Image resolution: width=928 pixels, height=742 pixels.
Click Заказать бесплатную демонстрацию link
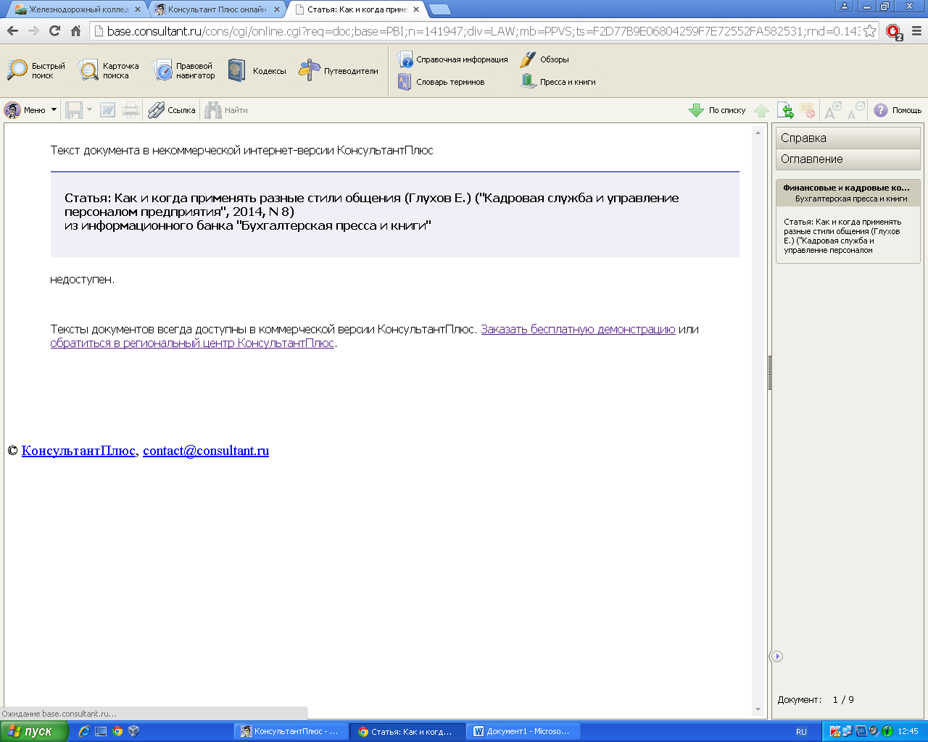coord(578,329)
